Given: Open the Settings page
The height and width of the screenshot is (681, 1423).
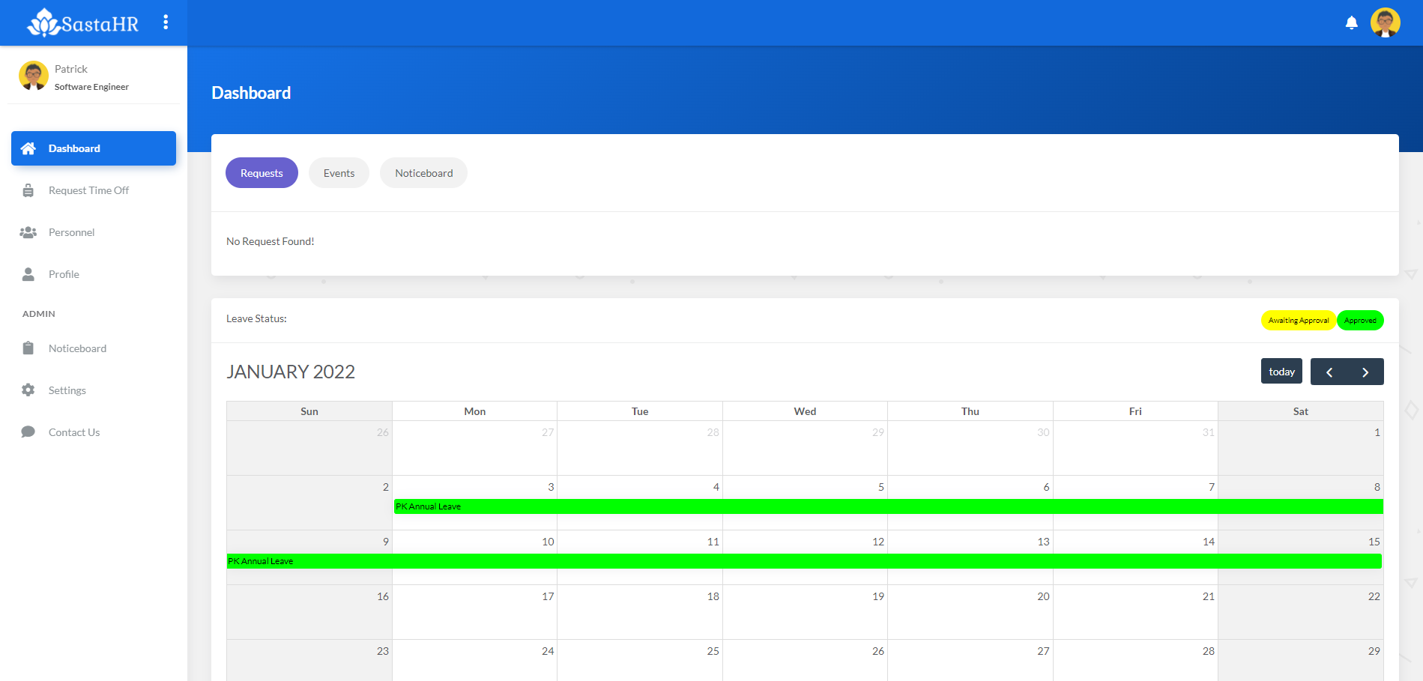Looking at the screenshot, I should 94,390.
